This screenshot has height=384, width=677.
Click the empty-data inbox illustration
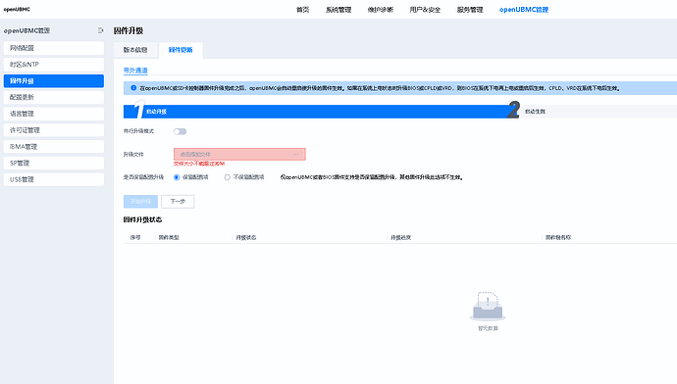coord(488,307)
